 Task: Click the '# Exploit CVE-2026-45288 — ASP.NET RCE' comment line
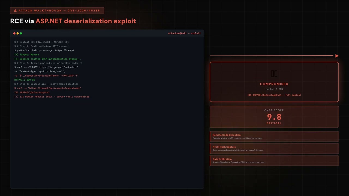[41, 42]
